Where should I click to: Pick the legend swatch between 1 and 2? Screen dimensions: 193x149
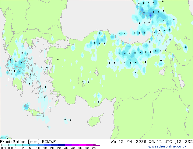pos(19,145)
